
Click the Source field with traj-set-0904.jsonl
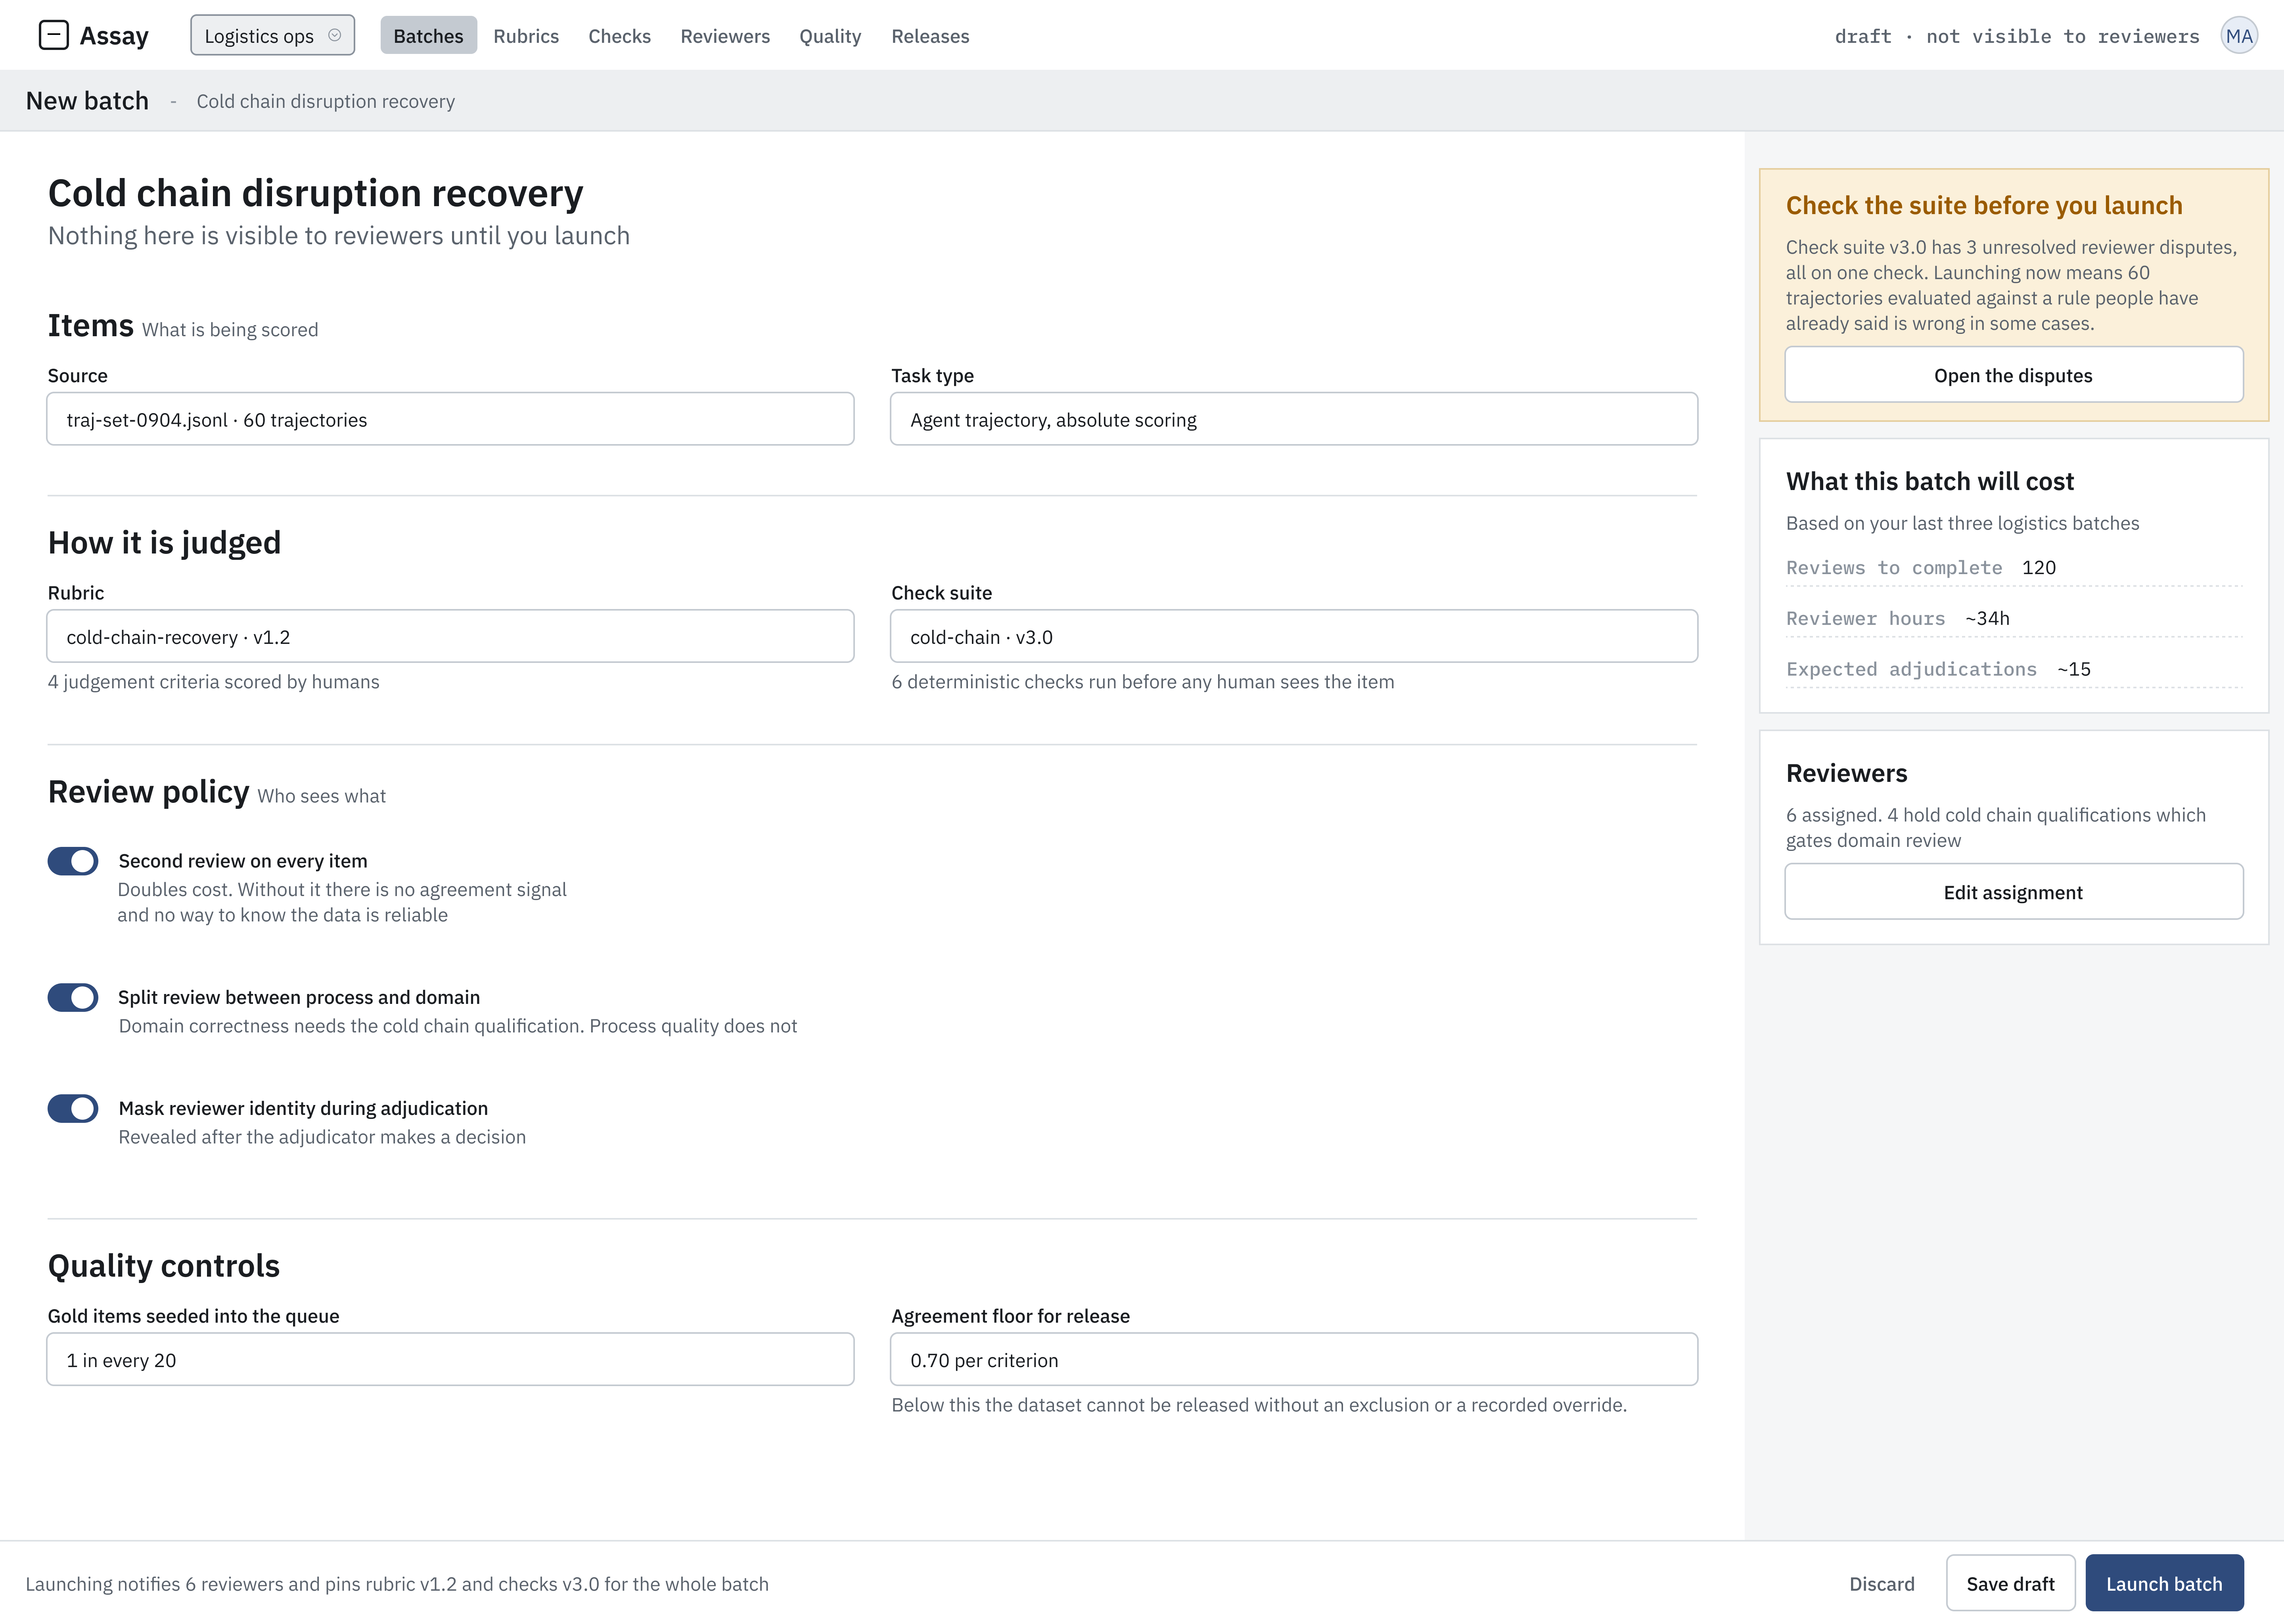(450, 419)
